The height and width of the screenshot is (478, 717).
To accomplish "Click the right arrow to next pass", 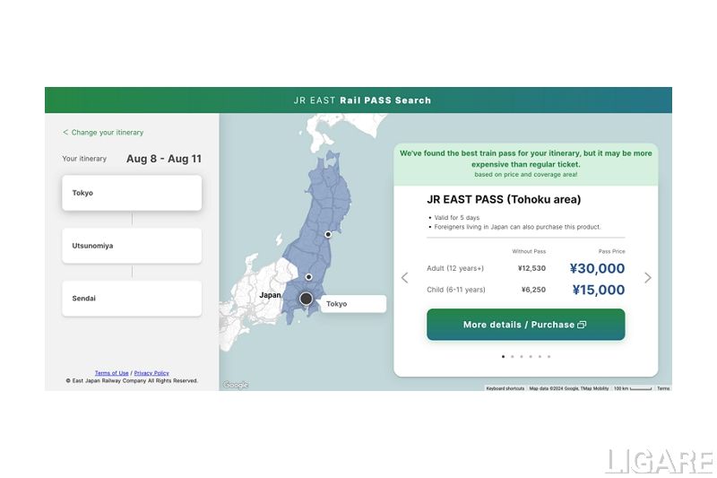I will (x=648, y=278).
